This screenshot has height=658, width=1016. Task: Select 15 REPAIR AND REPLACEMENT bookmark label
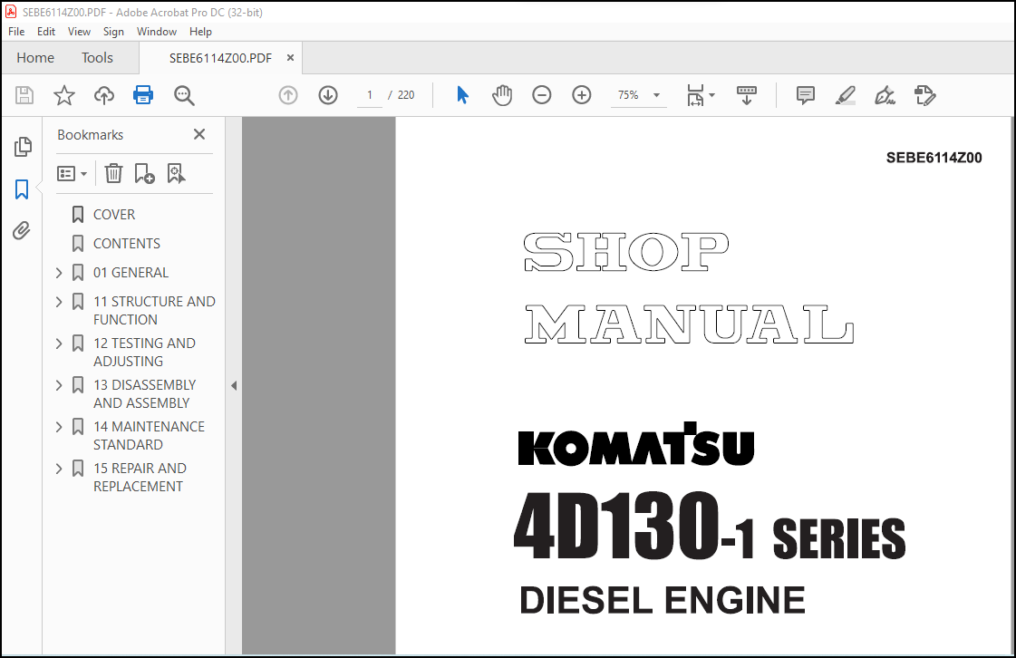(x=140, y=477)
